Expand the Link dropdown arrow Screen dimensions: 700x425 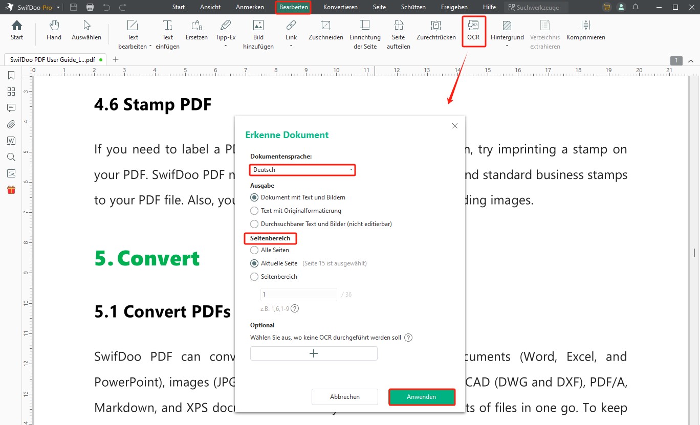[291, 46]
